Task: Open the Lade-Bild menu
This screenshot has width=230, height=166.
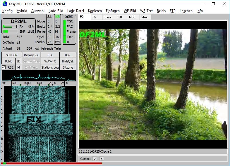Action: click(56, 11)
